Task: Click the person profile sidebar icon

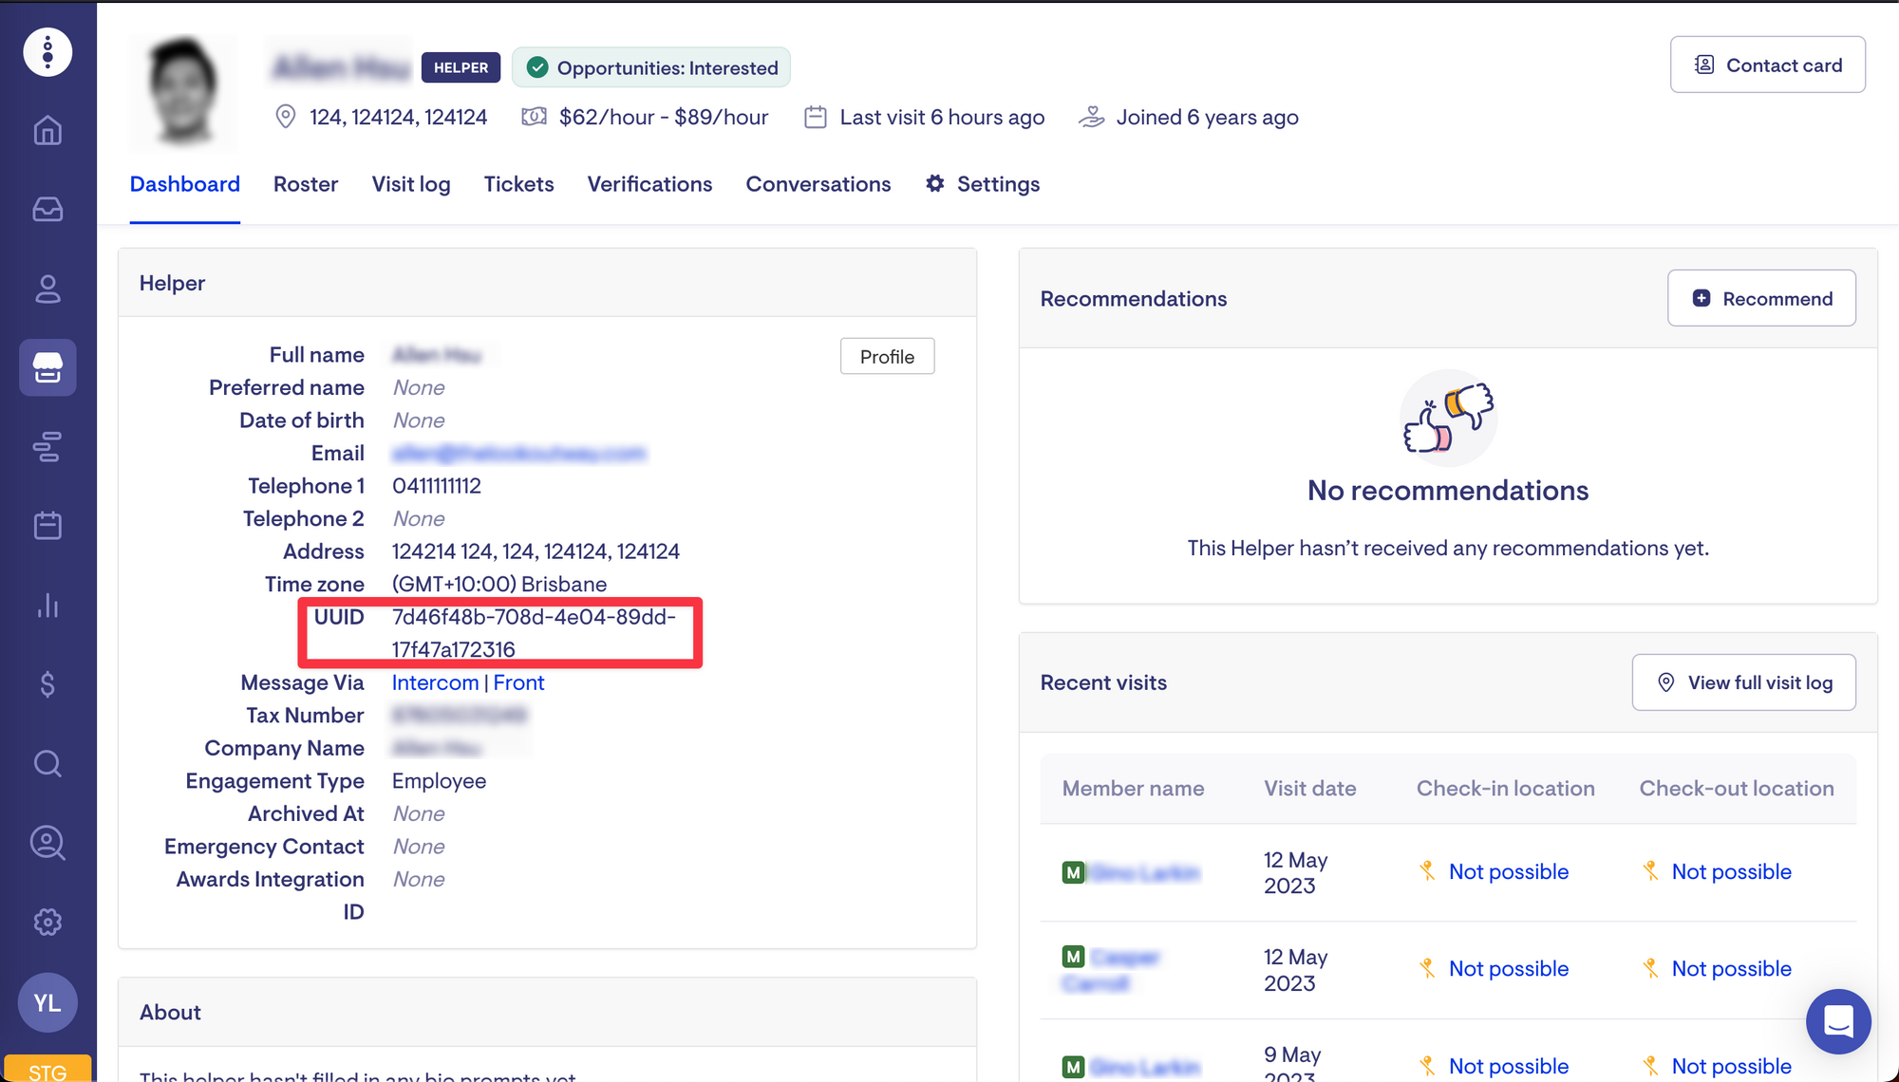Action: point(47,289)
